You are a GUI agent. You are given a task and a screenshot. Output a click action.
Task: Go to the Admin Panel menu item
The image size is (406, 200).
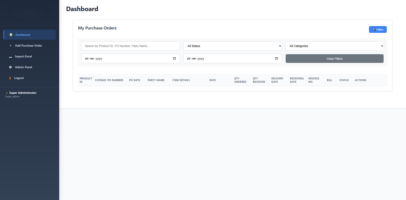(x=23, y=67)
